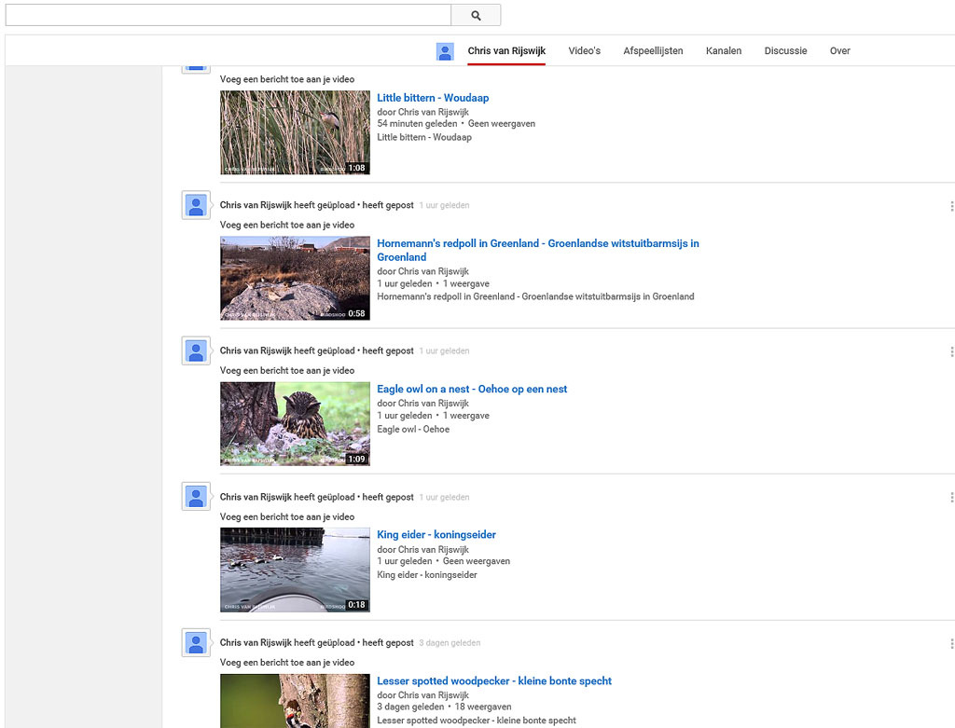
Task: Click avatar icon of Eagle owl post
Action: click(196, 350)
